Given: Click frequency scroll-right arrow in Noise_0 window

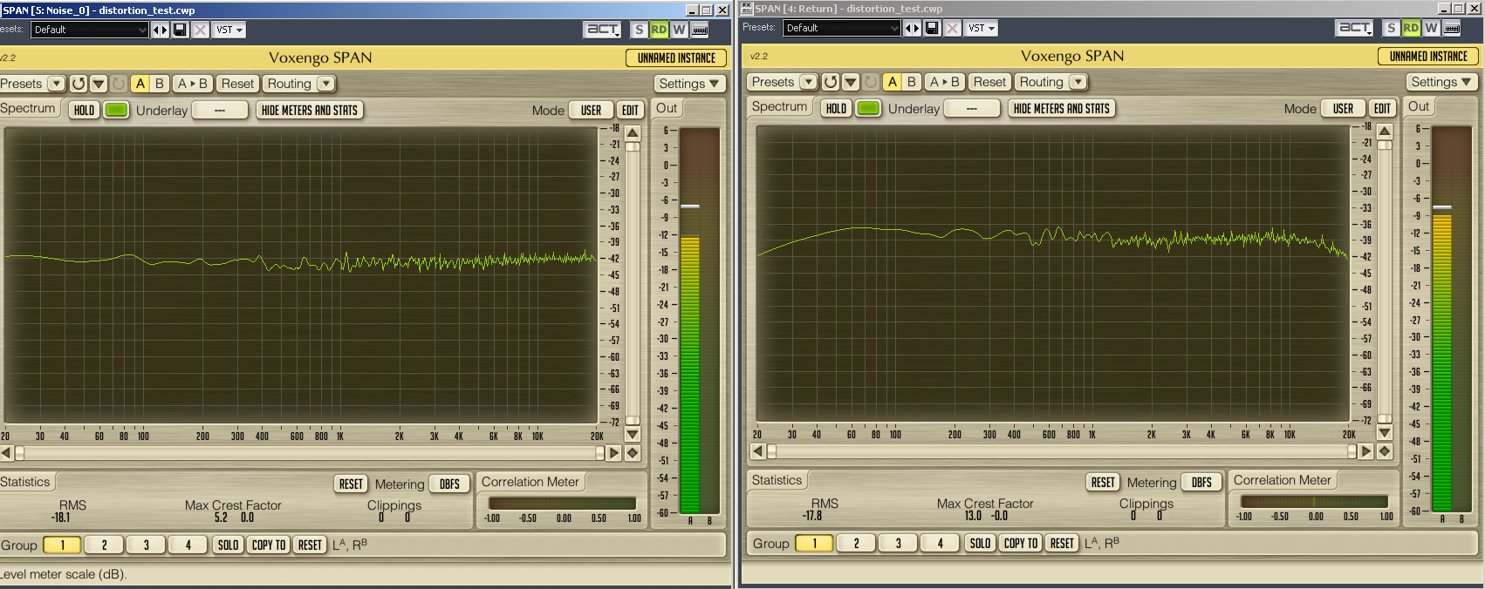Looking at the screenshot, I should [614, 453].
